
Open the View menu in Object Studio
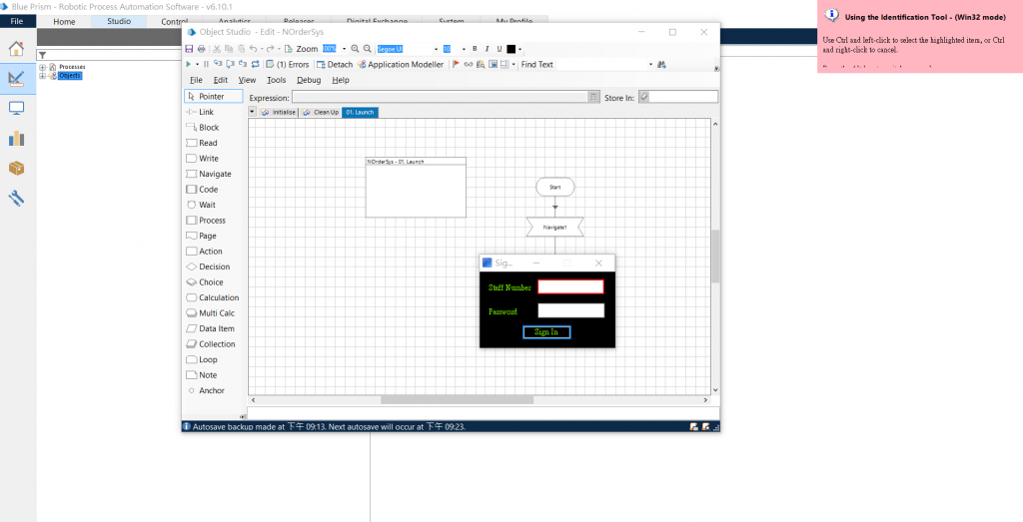247,80
